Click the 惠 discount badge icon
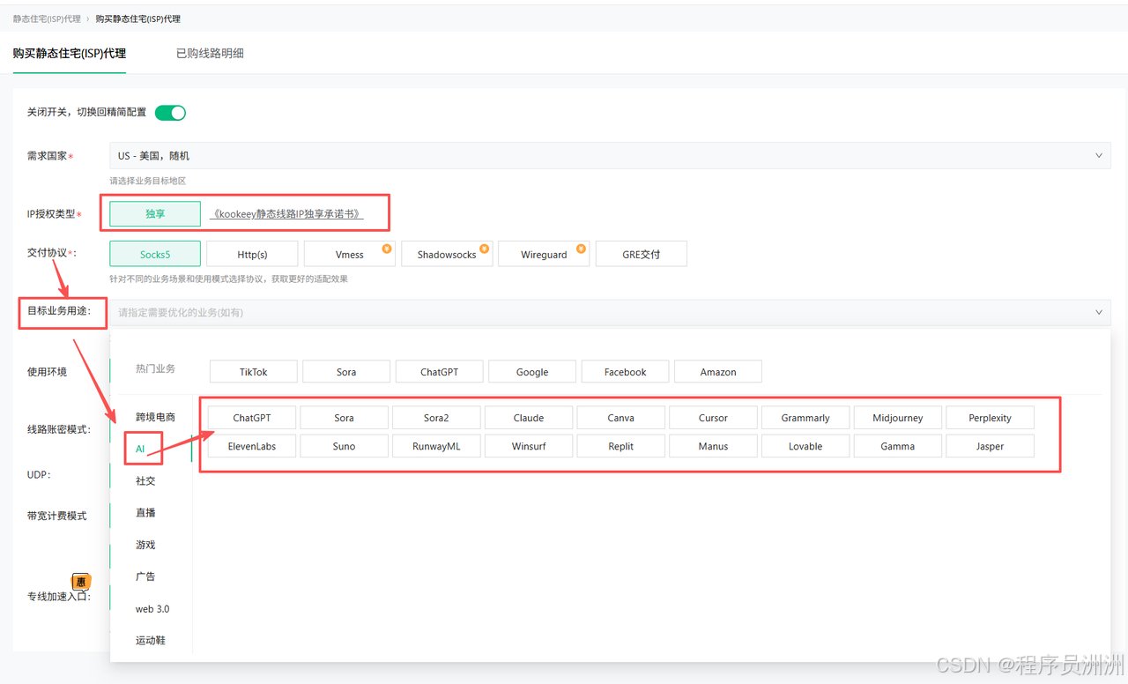1128x684 pixels. (x=81, y=582)
